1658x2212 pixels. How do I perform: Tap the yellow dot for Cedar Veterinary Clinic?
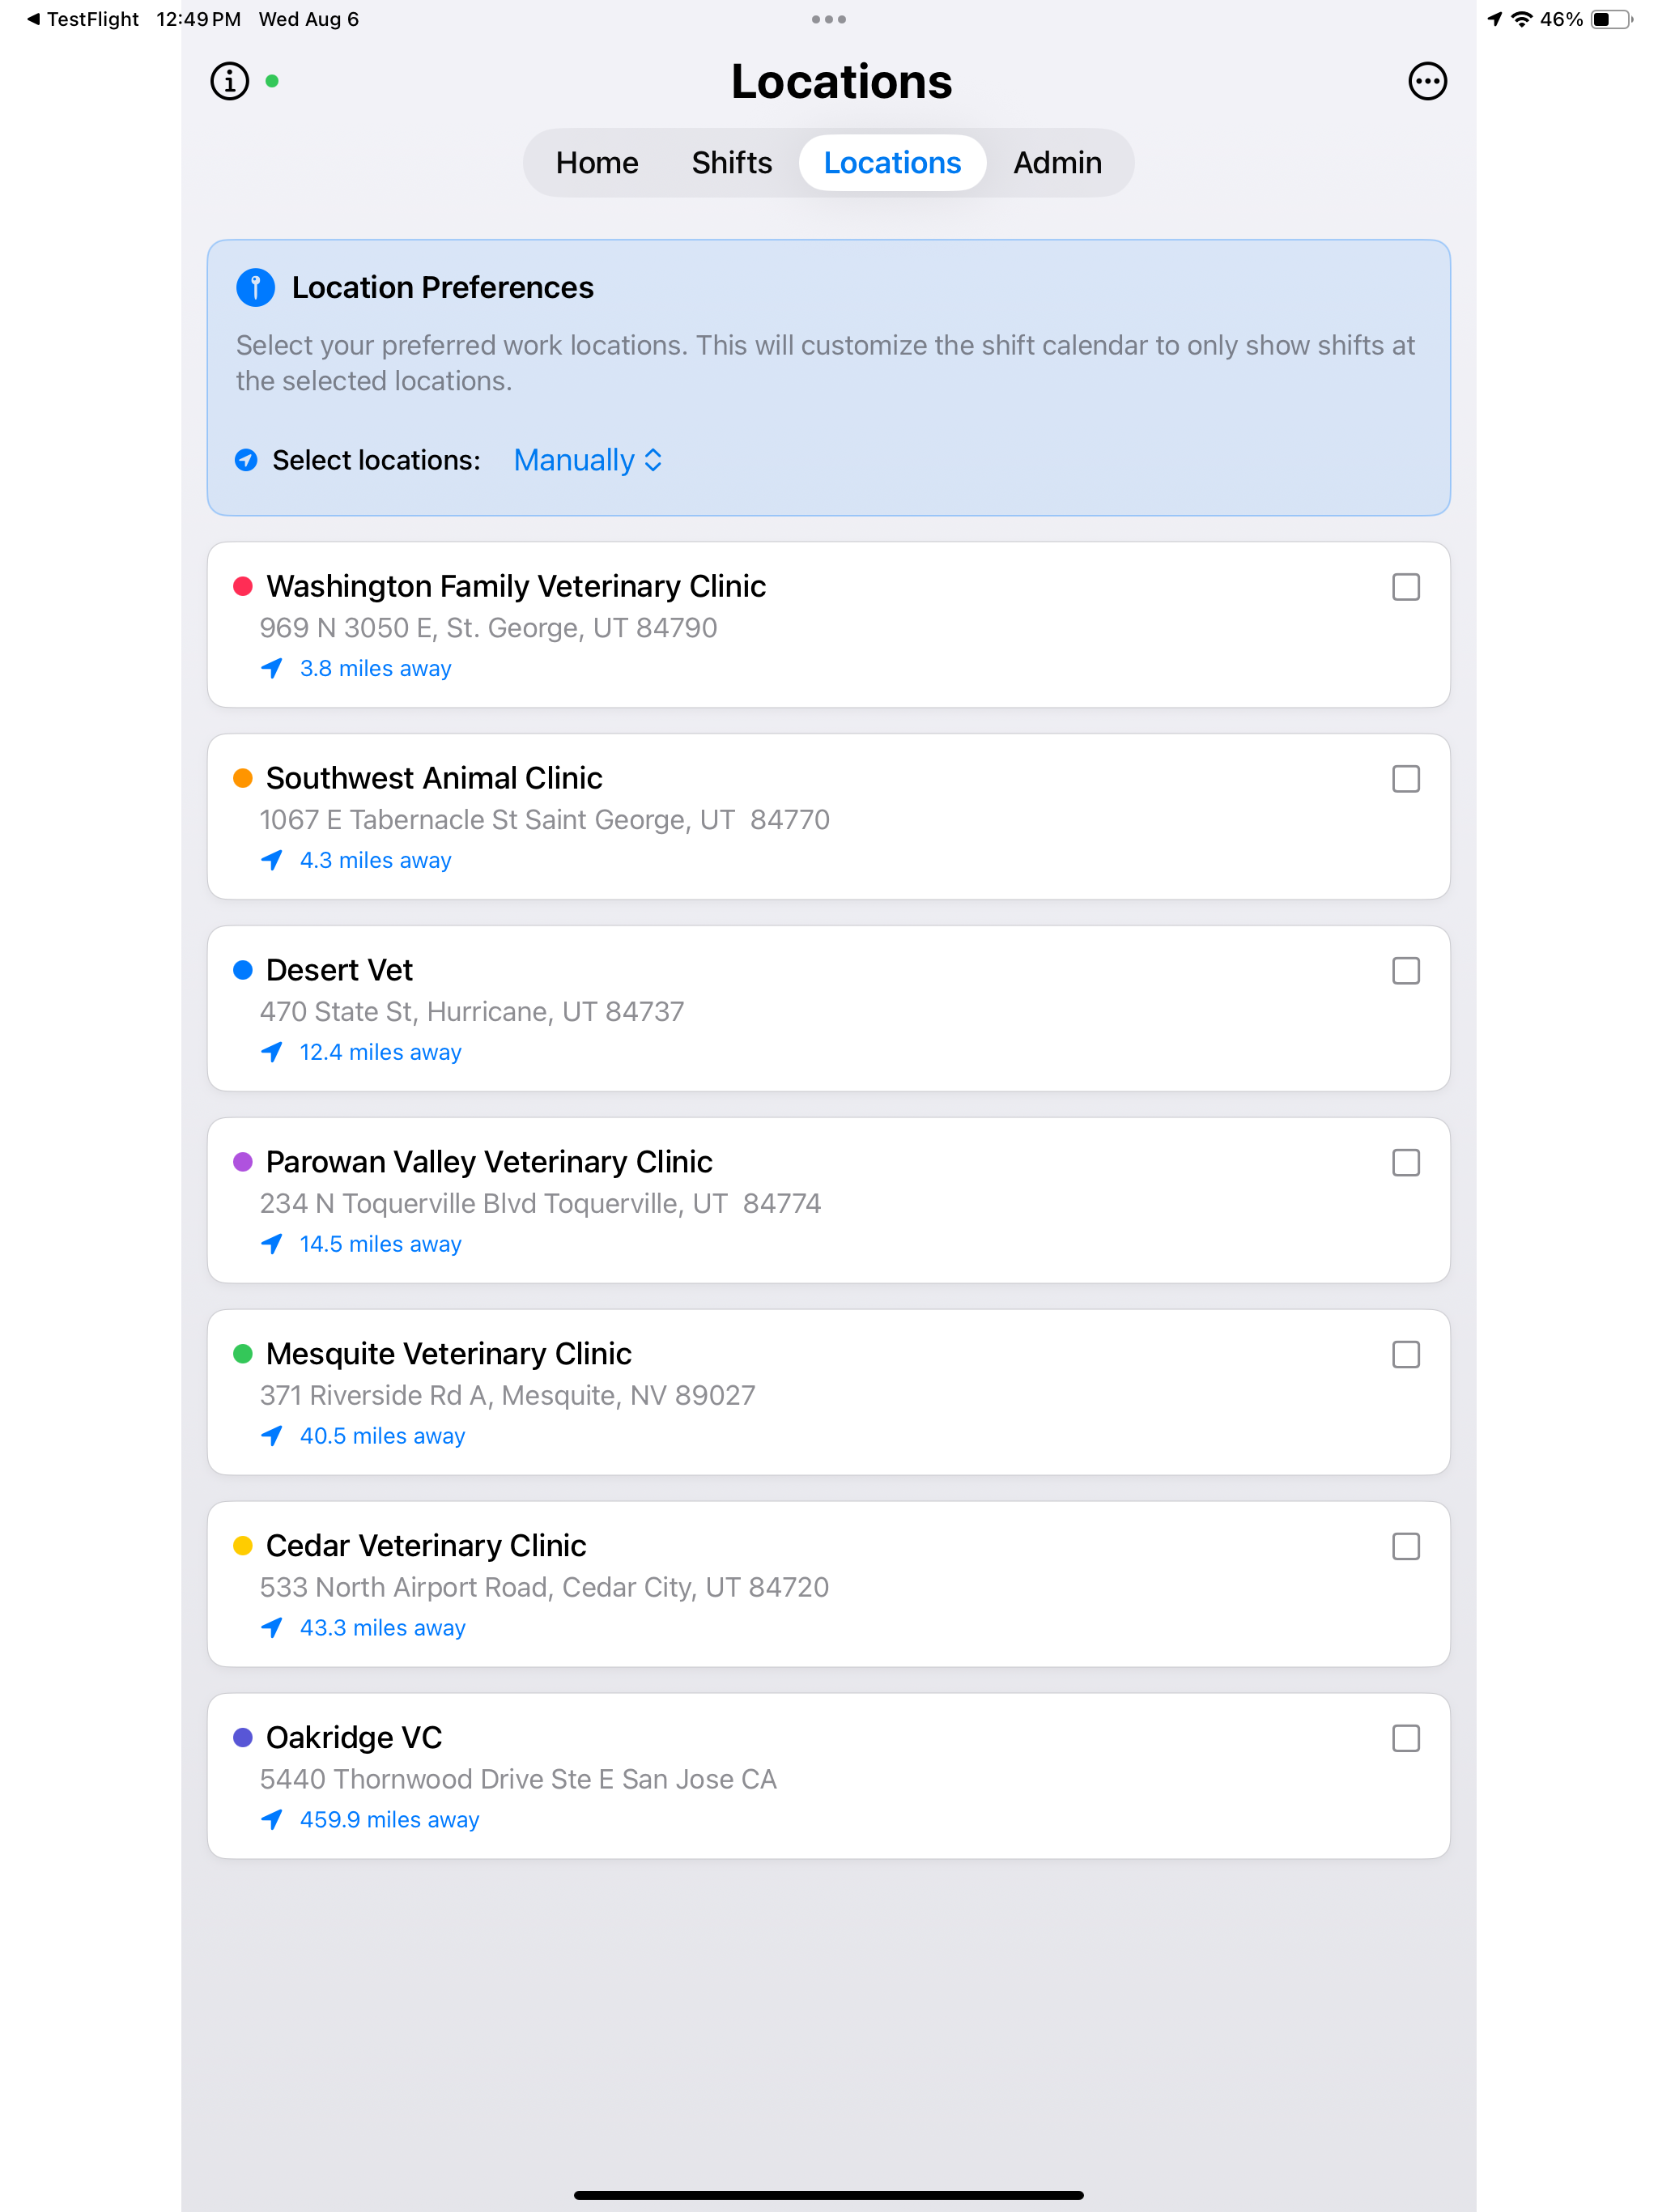point(242,1546)
